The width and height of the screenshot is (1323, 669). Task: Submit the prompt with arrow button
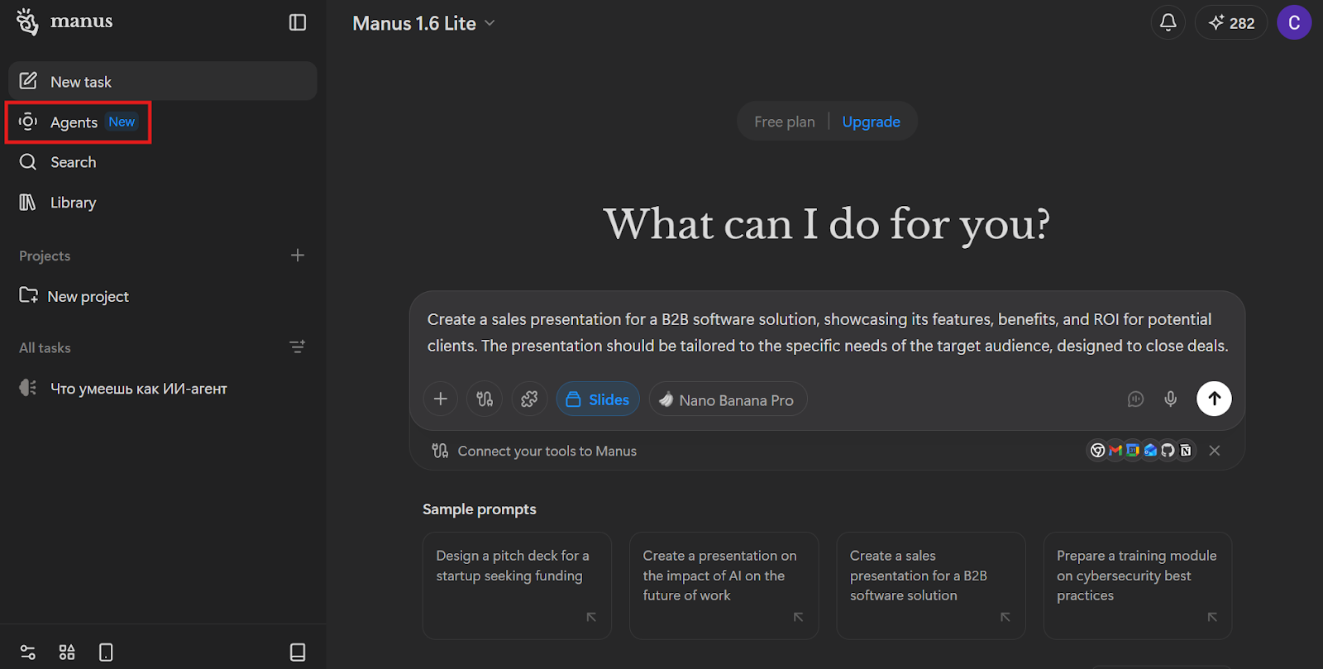pyautogui.click(x=1213, y=399)
